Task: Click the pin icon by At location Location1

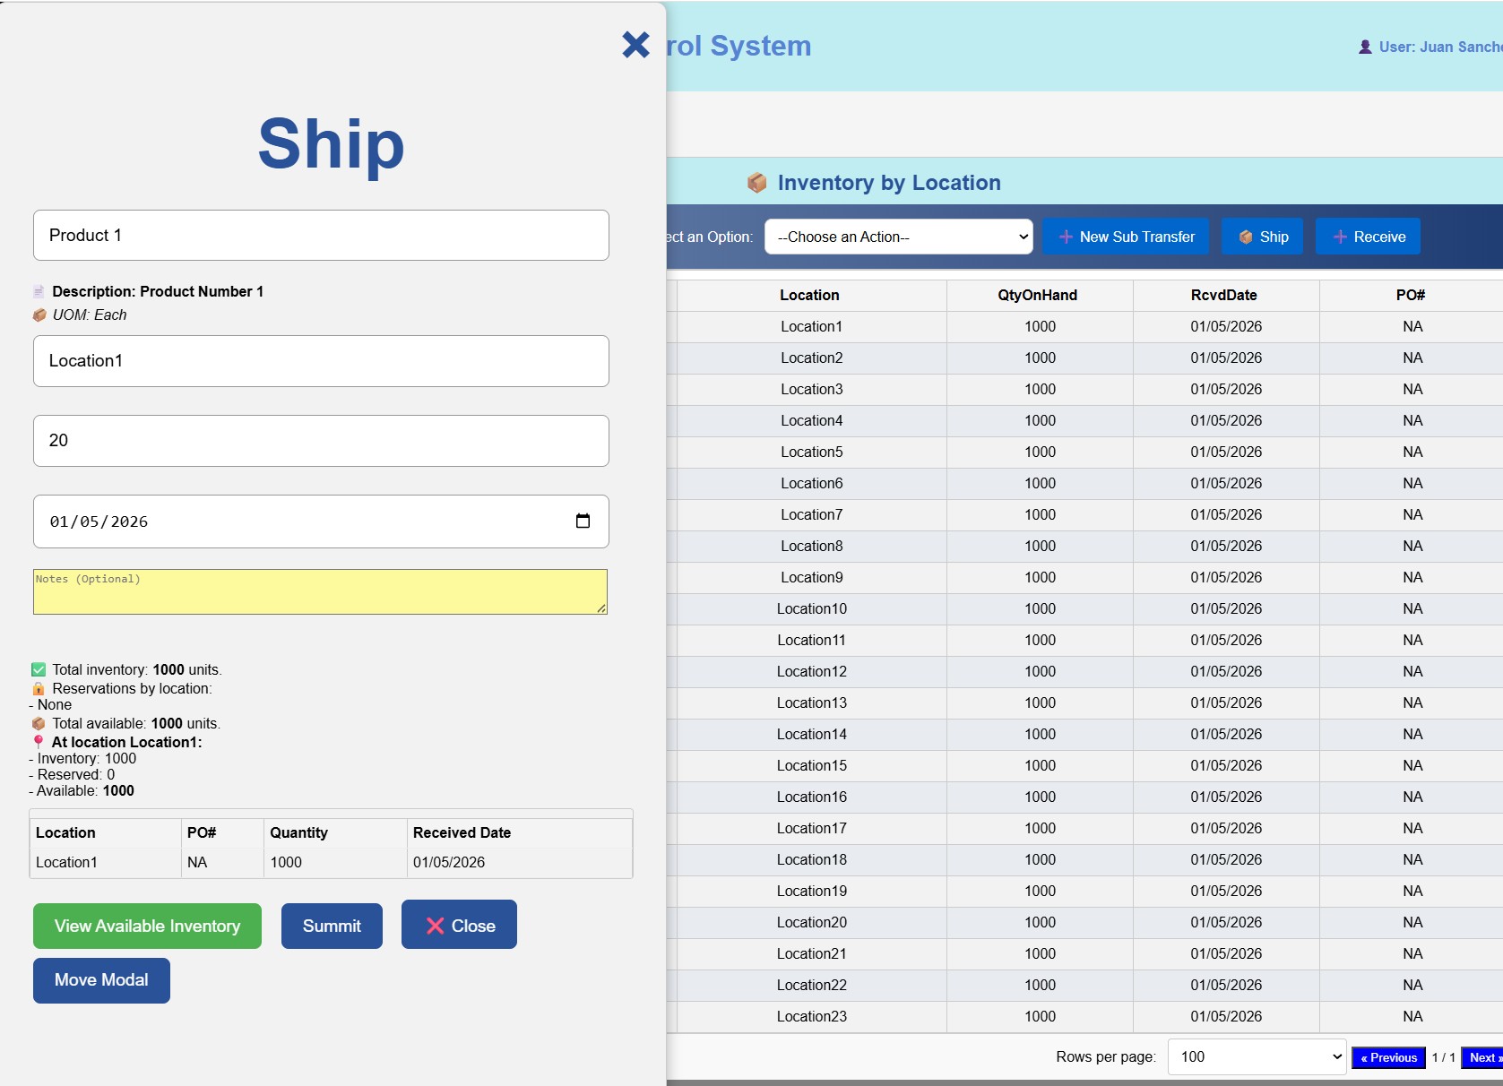Action: point(39,742)
